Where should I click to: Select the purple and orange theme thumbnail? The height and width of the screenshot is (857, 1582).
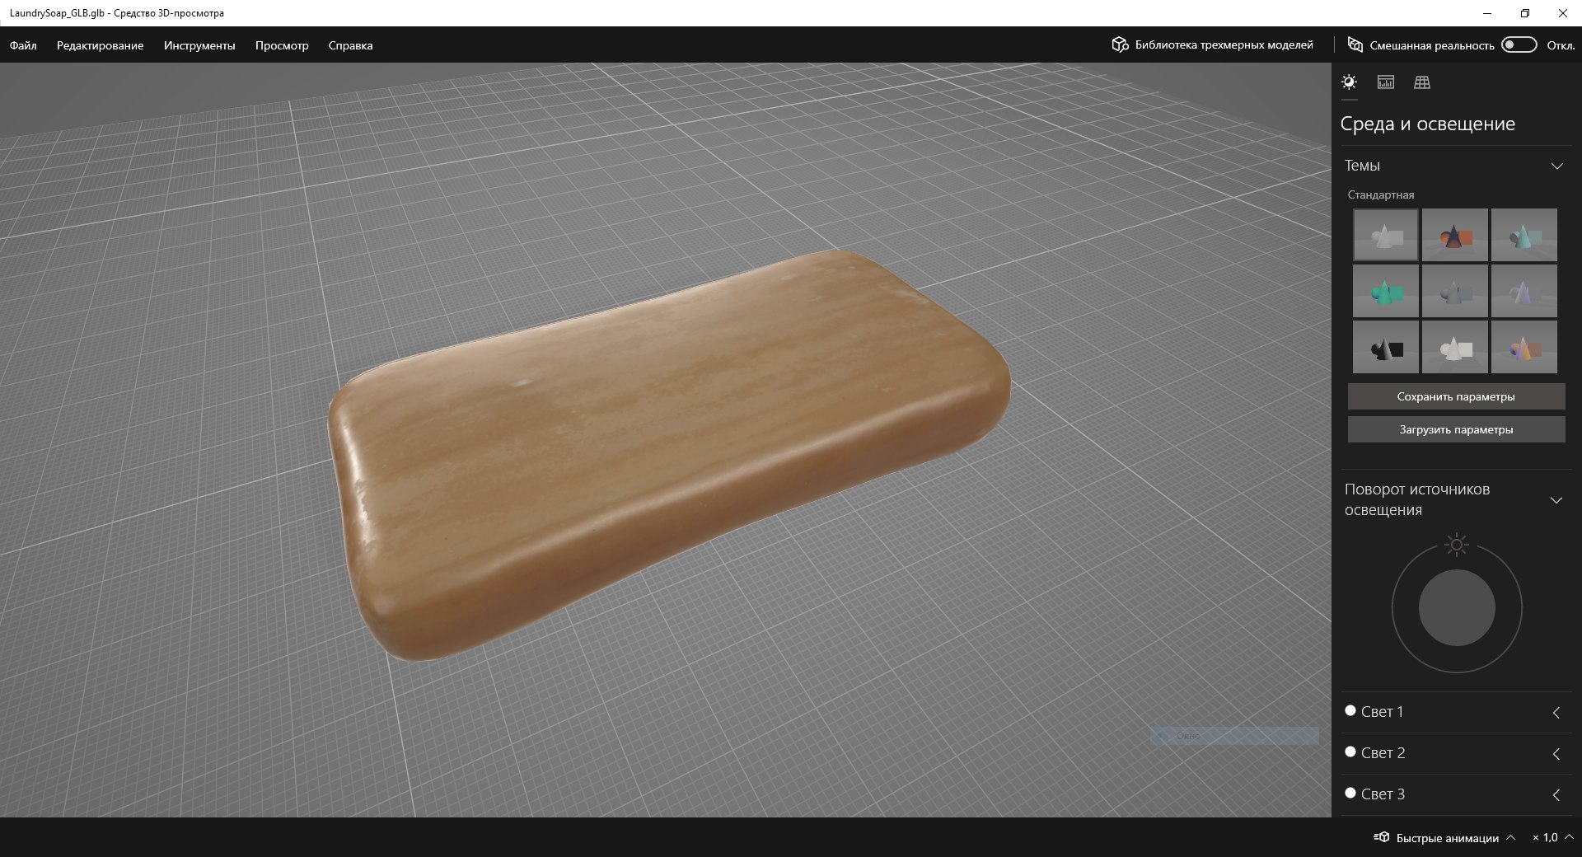(x=1524, y=347)
